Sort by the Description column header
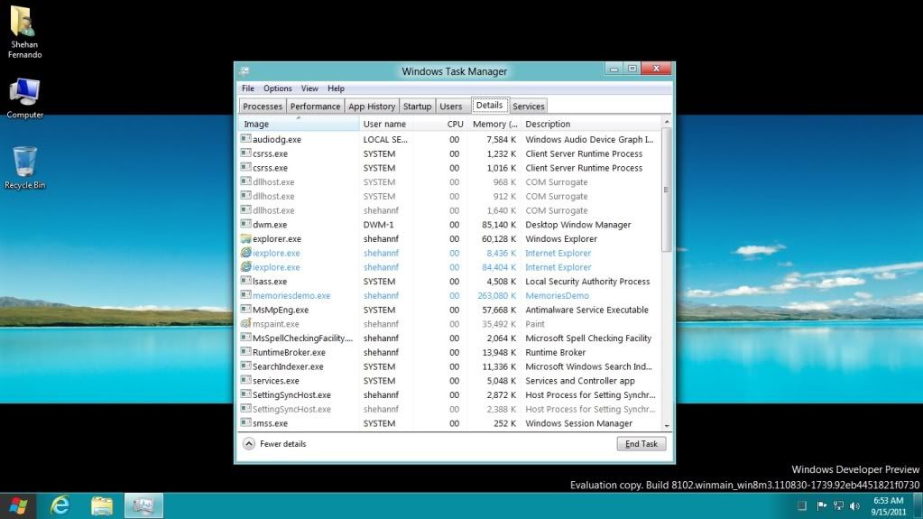 tap(591, 124)
